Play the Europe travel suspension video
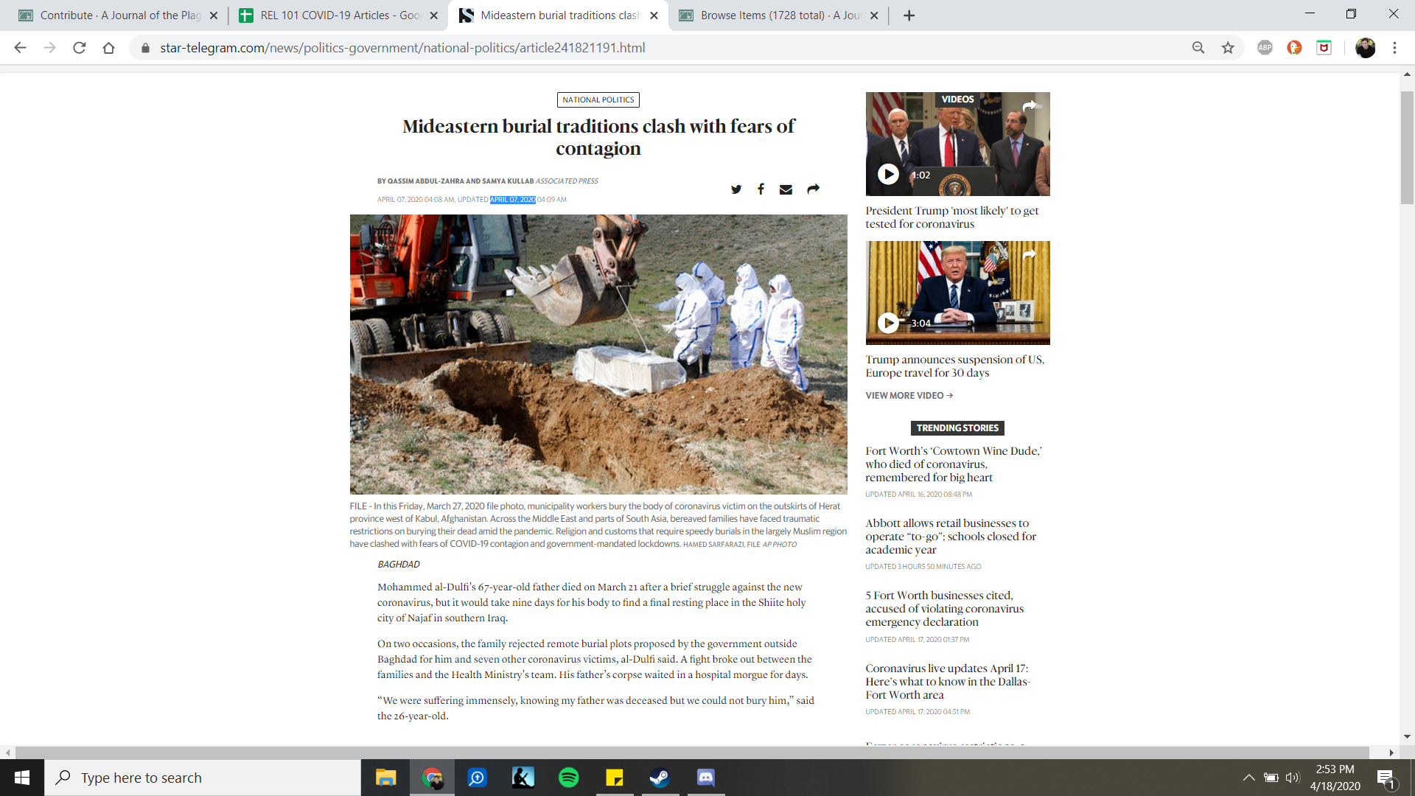 [888, 323]
